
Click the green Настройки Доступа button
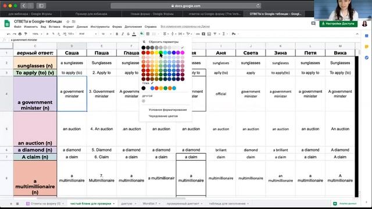338,23
